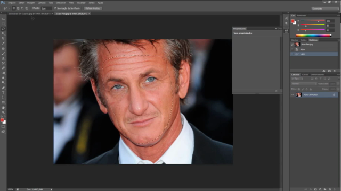Toggle Suavização de Serrilhado checkbox
Viewport: 341px width, 191px height.
[x=55, y=8]
